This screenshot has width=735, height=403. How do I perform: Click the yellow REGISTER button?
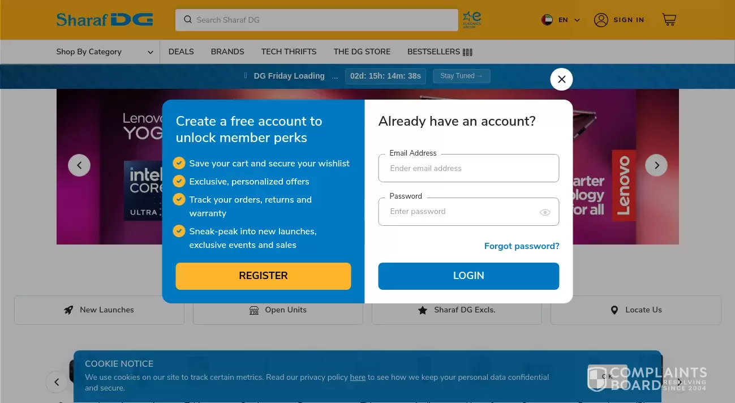pos(263,276)
